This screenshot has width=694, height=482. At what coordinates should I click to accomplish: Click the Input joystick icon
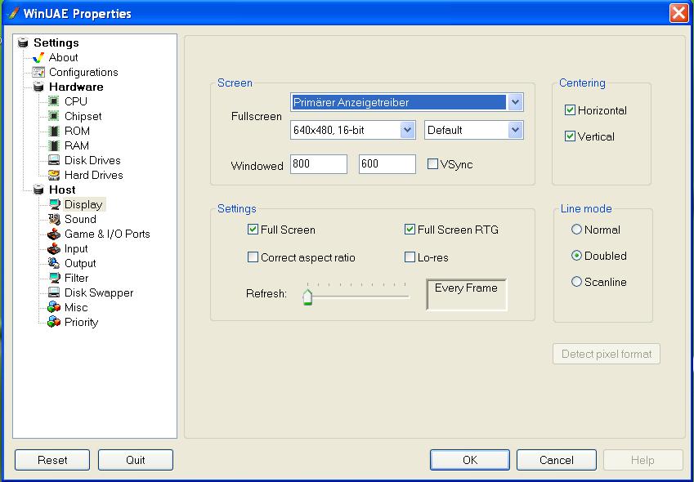54,248
